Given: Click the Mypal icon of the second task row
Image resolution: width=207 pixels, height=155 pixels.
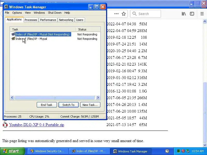Looking at the screenshot, I should pyautogui.click(x=13, y=38).
